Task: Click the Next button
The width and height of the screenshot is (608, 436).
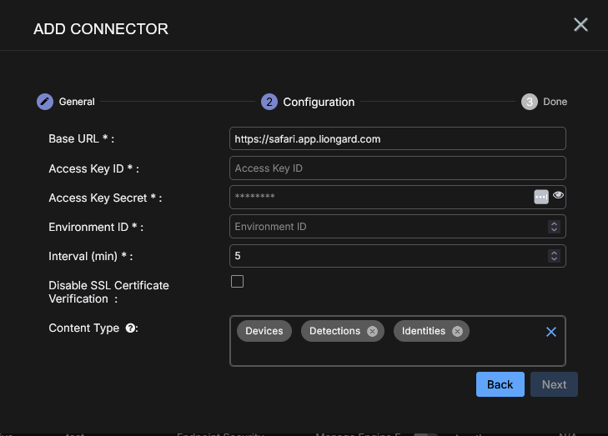Action: (554, 384)
